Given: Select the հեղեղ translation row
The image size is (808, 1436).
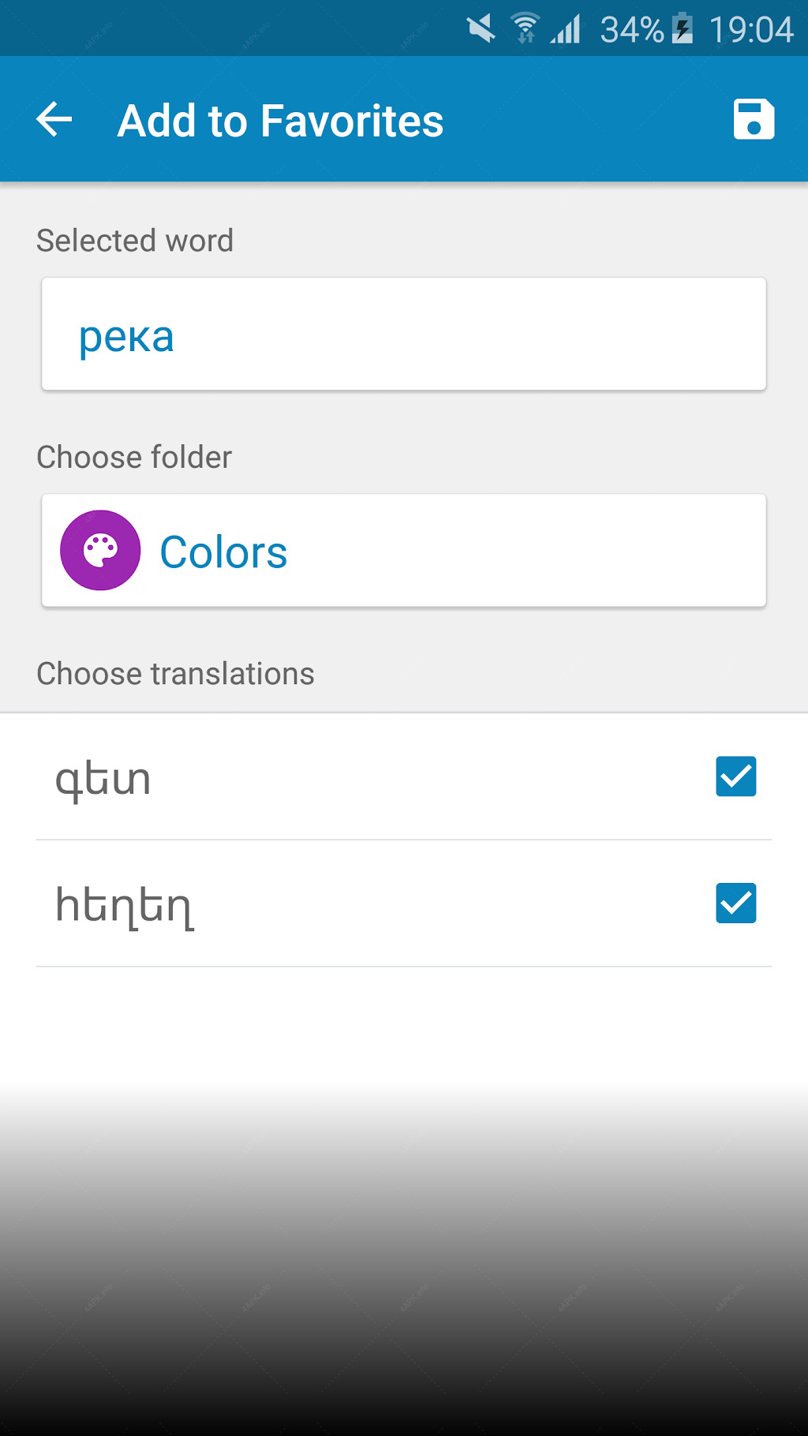Looking at the screenshot, I should click(x=404, y=903).
